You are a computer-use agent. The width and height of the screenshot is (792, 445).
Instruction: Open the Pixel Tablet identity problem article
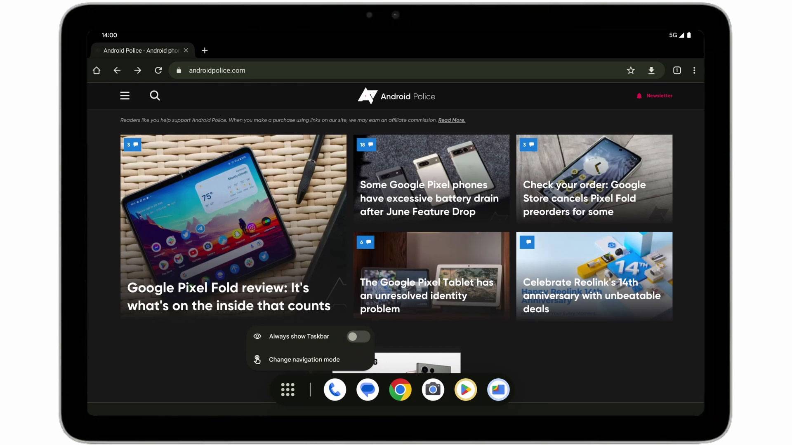431,276
